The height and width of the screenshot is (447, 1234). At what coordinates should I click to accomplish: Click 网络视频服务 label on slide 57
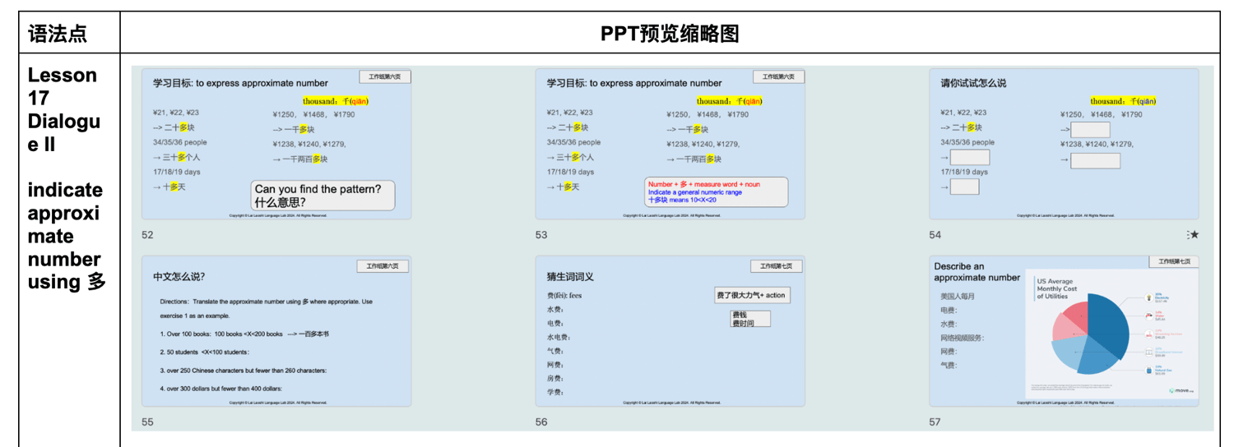coord(963,338)
